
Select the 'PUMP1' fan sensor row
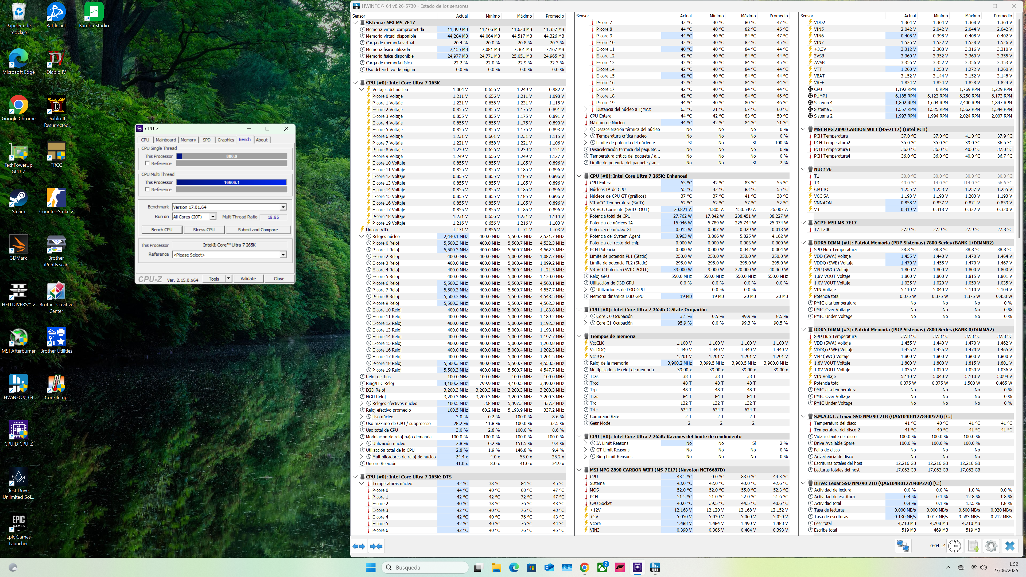click(910, 96)
